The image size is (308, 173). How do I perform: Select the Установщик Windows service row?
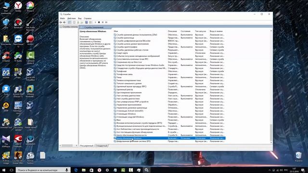[x=169, y=114]
